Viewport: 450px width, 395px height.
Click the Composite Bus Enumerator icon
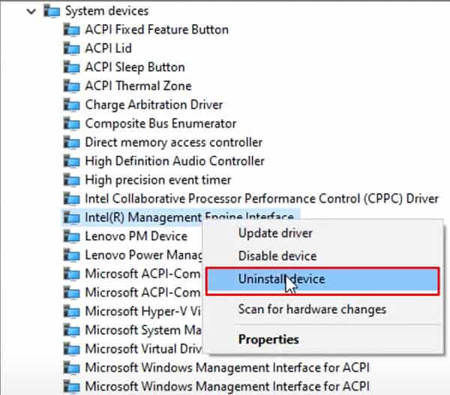pyautogui.click(x=71, y=123)
